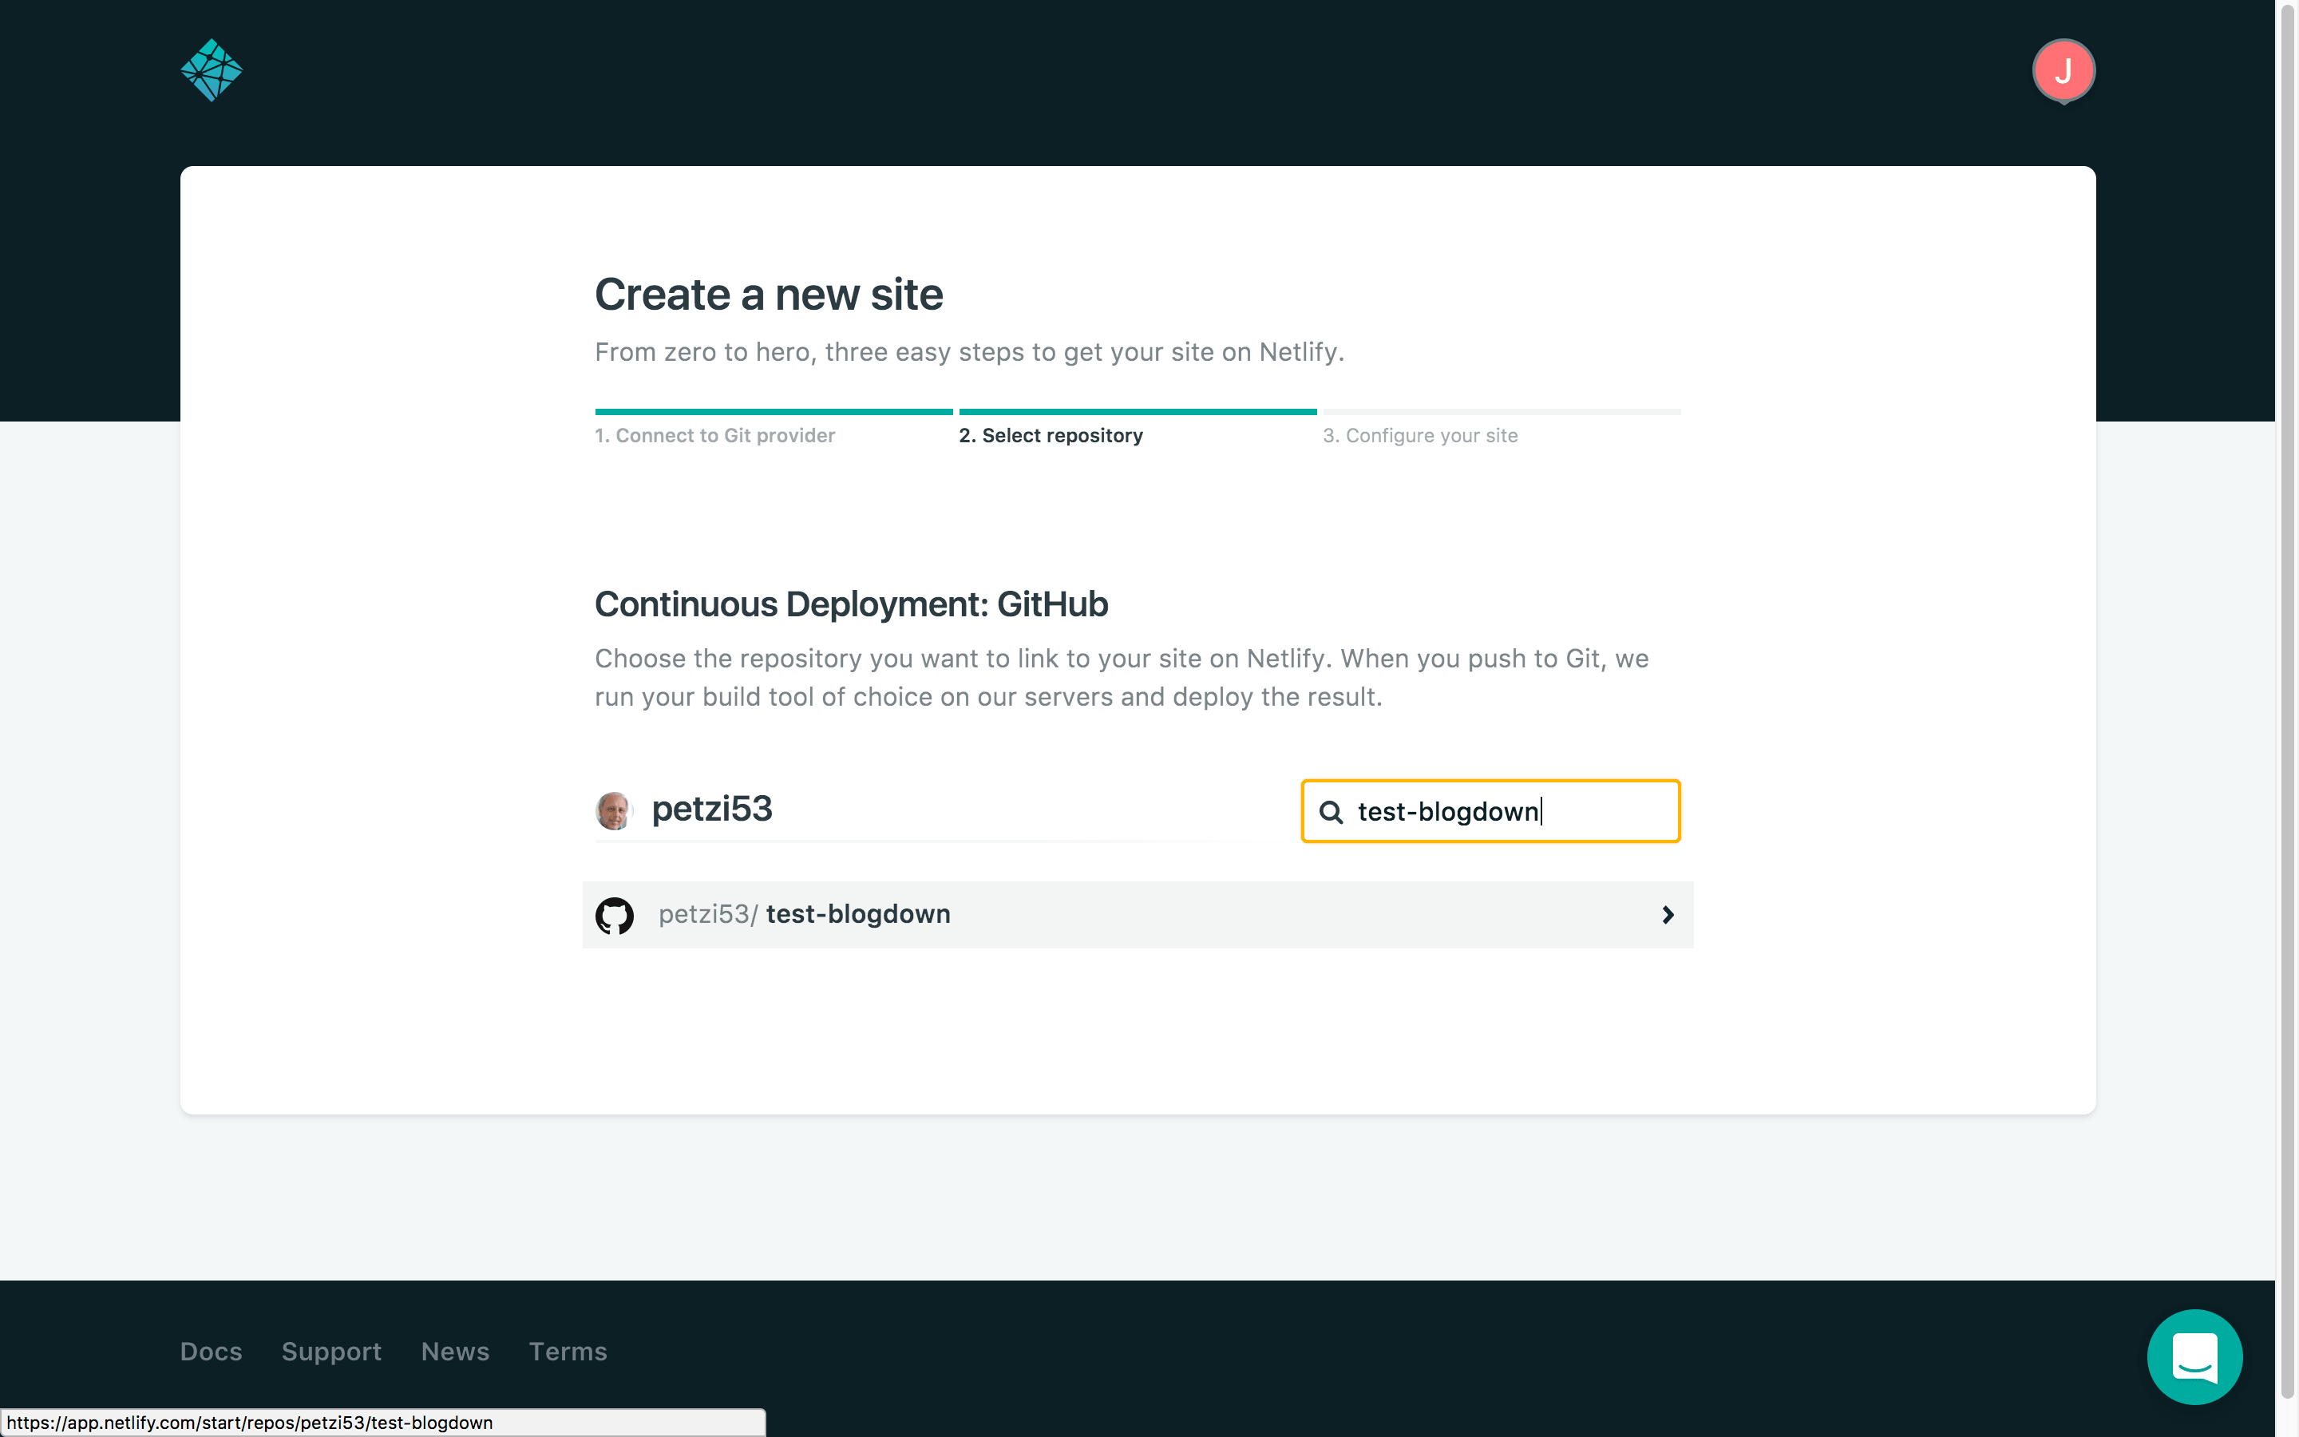Expand the test-blogdown repository chevron arrow
Image resolution: width=2299 pixels, height=1437 pixels.
(1668, 915)
